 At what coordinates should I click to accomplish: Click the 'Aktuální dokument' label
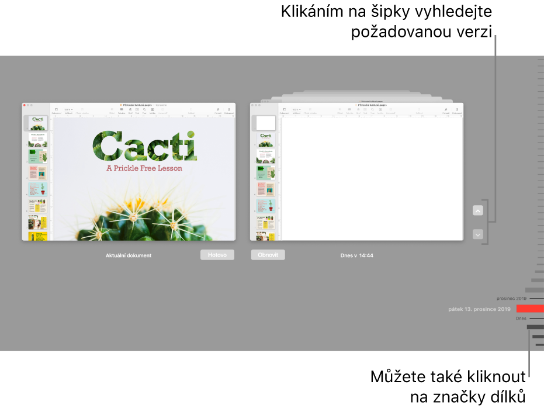[129, 255]
